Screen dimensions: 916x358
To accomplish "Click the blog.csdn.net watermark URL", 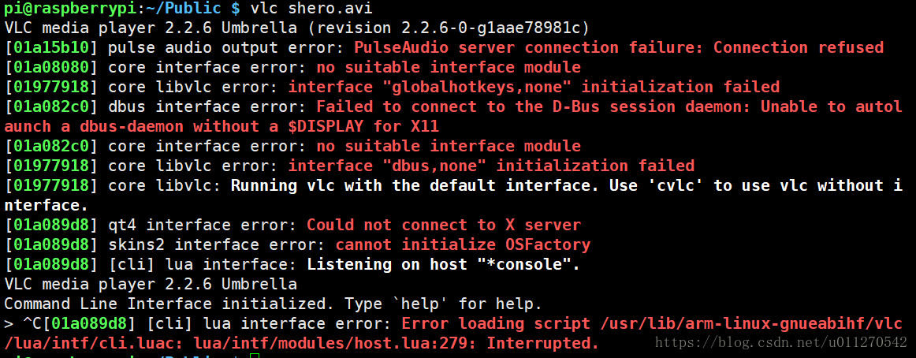I will click(780, 341).
